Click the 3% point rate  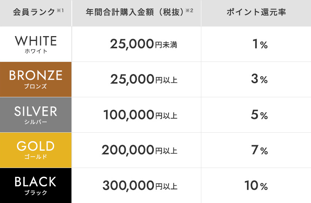point(259,80)
